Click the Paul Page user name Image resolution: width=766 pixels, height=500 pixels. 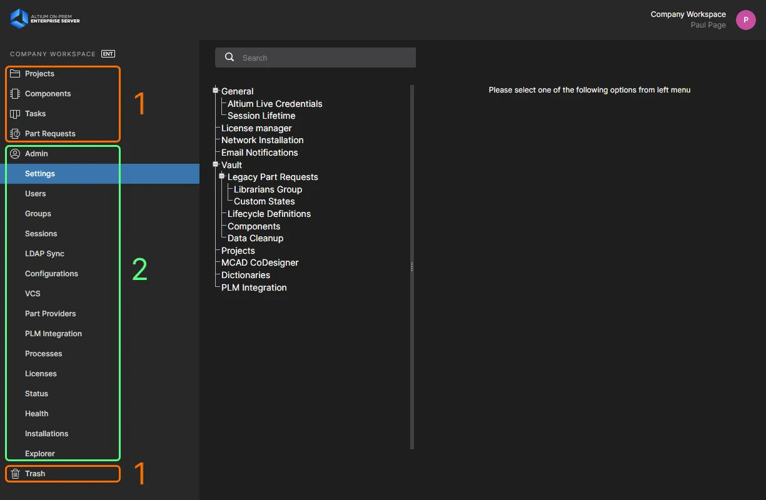point(708,26)
